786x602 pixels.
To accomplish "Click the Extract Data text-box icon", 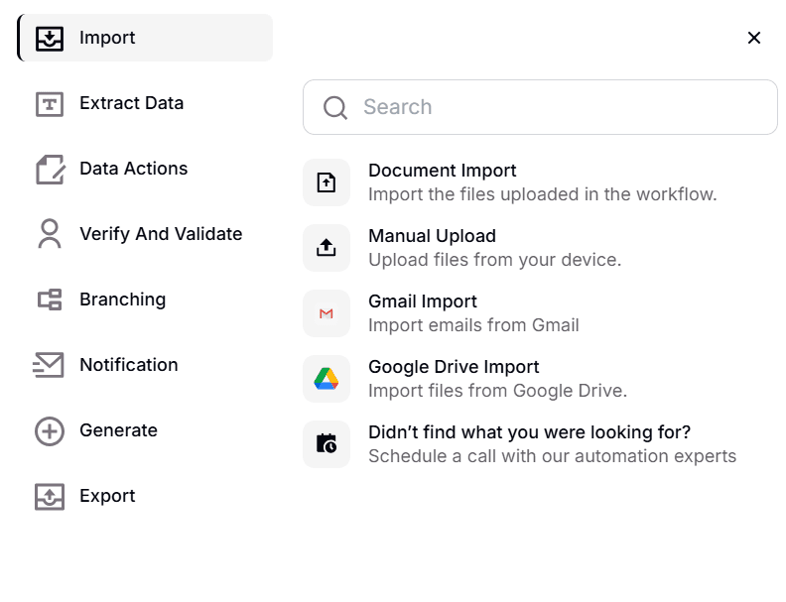I will click(x=50, y=104).
